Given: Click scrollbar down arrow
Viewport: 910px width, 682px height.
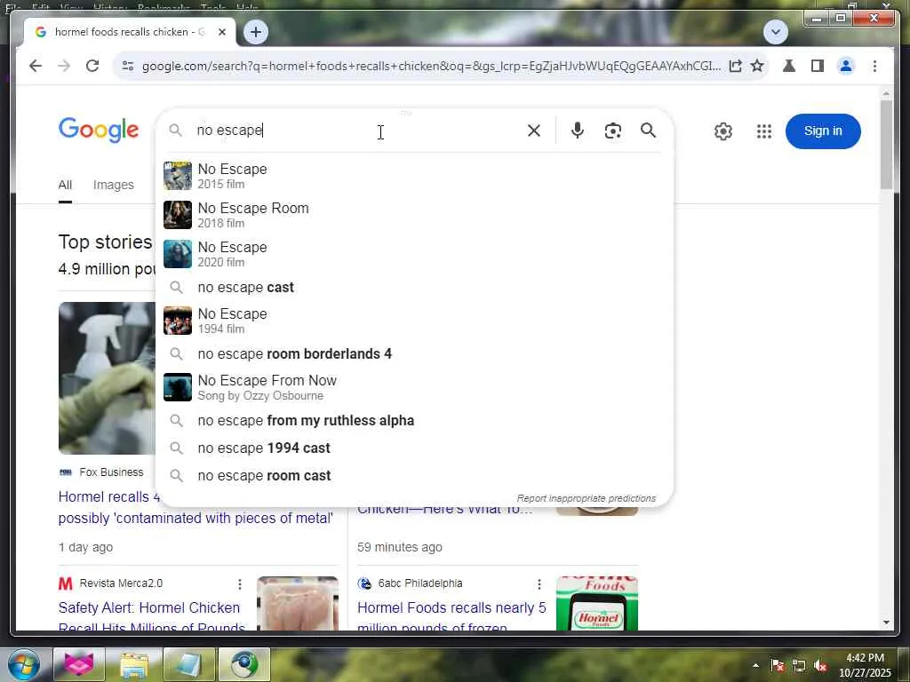Looking at the screenshot, I should [x=886, y=623].
